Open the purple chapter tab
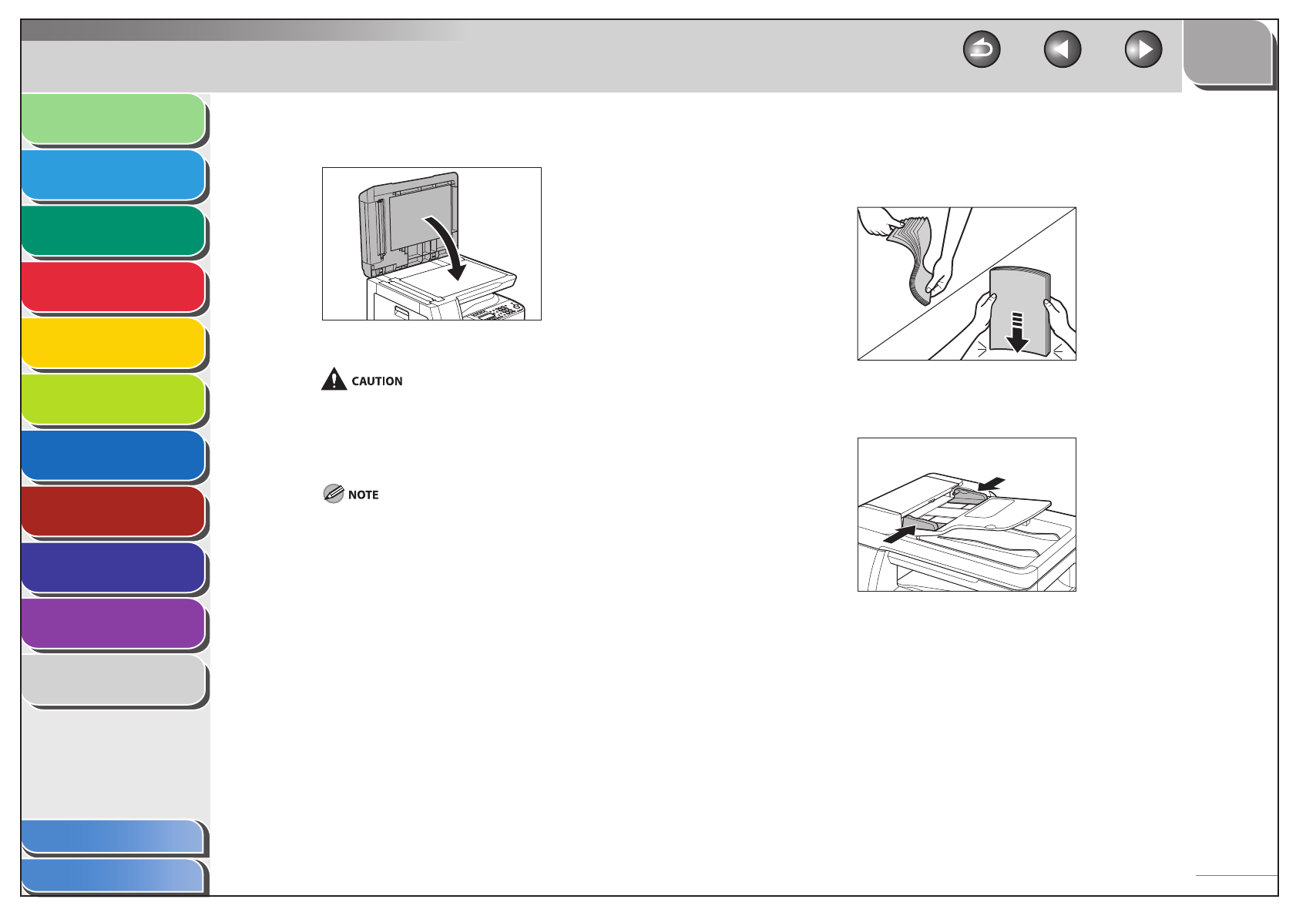This screenshot has width=1296, height=916. [x=114, y=625]
